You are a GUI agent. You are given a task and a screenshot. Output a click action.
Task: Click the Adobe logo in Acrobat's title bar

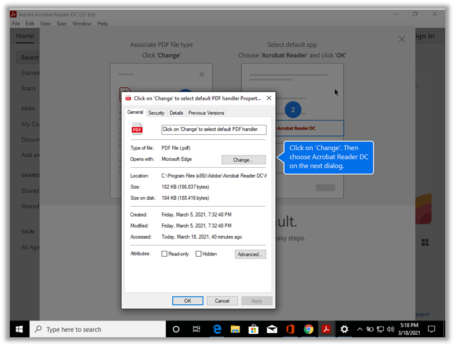(x=13, y=14)
